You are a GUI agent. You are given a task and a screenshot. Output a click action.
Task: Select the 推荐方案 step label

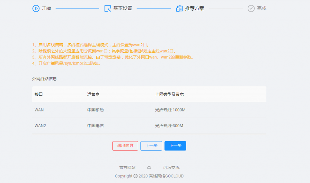point(194,8)
